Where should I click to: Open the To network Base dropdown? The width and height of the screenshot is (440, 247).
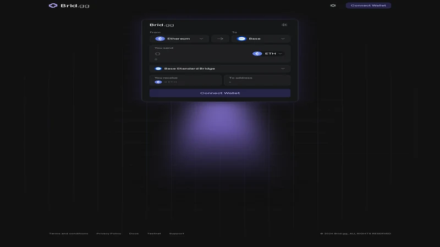pos(261,38)
